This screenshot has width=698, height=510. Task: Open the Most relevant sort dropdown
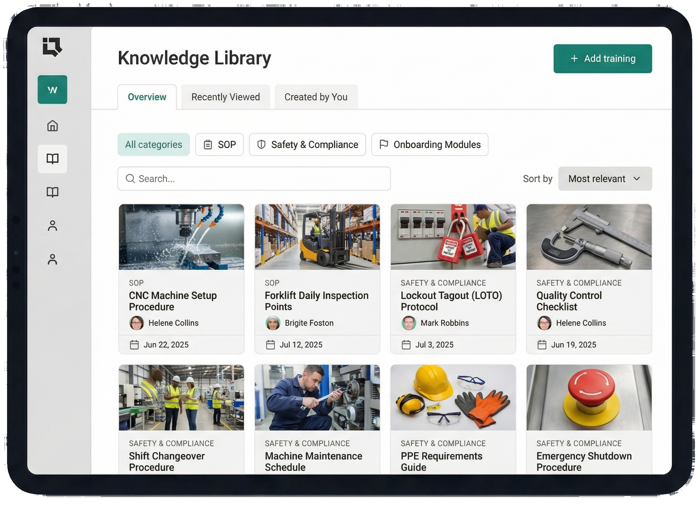click(x=605, y=179)
